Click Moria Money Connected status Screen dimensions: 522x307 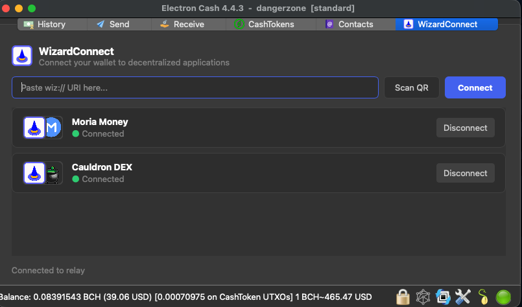(98, 133)
